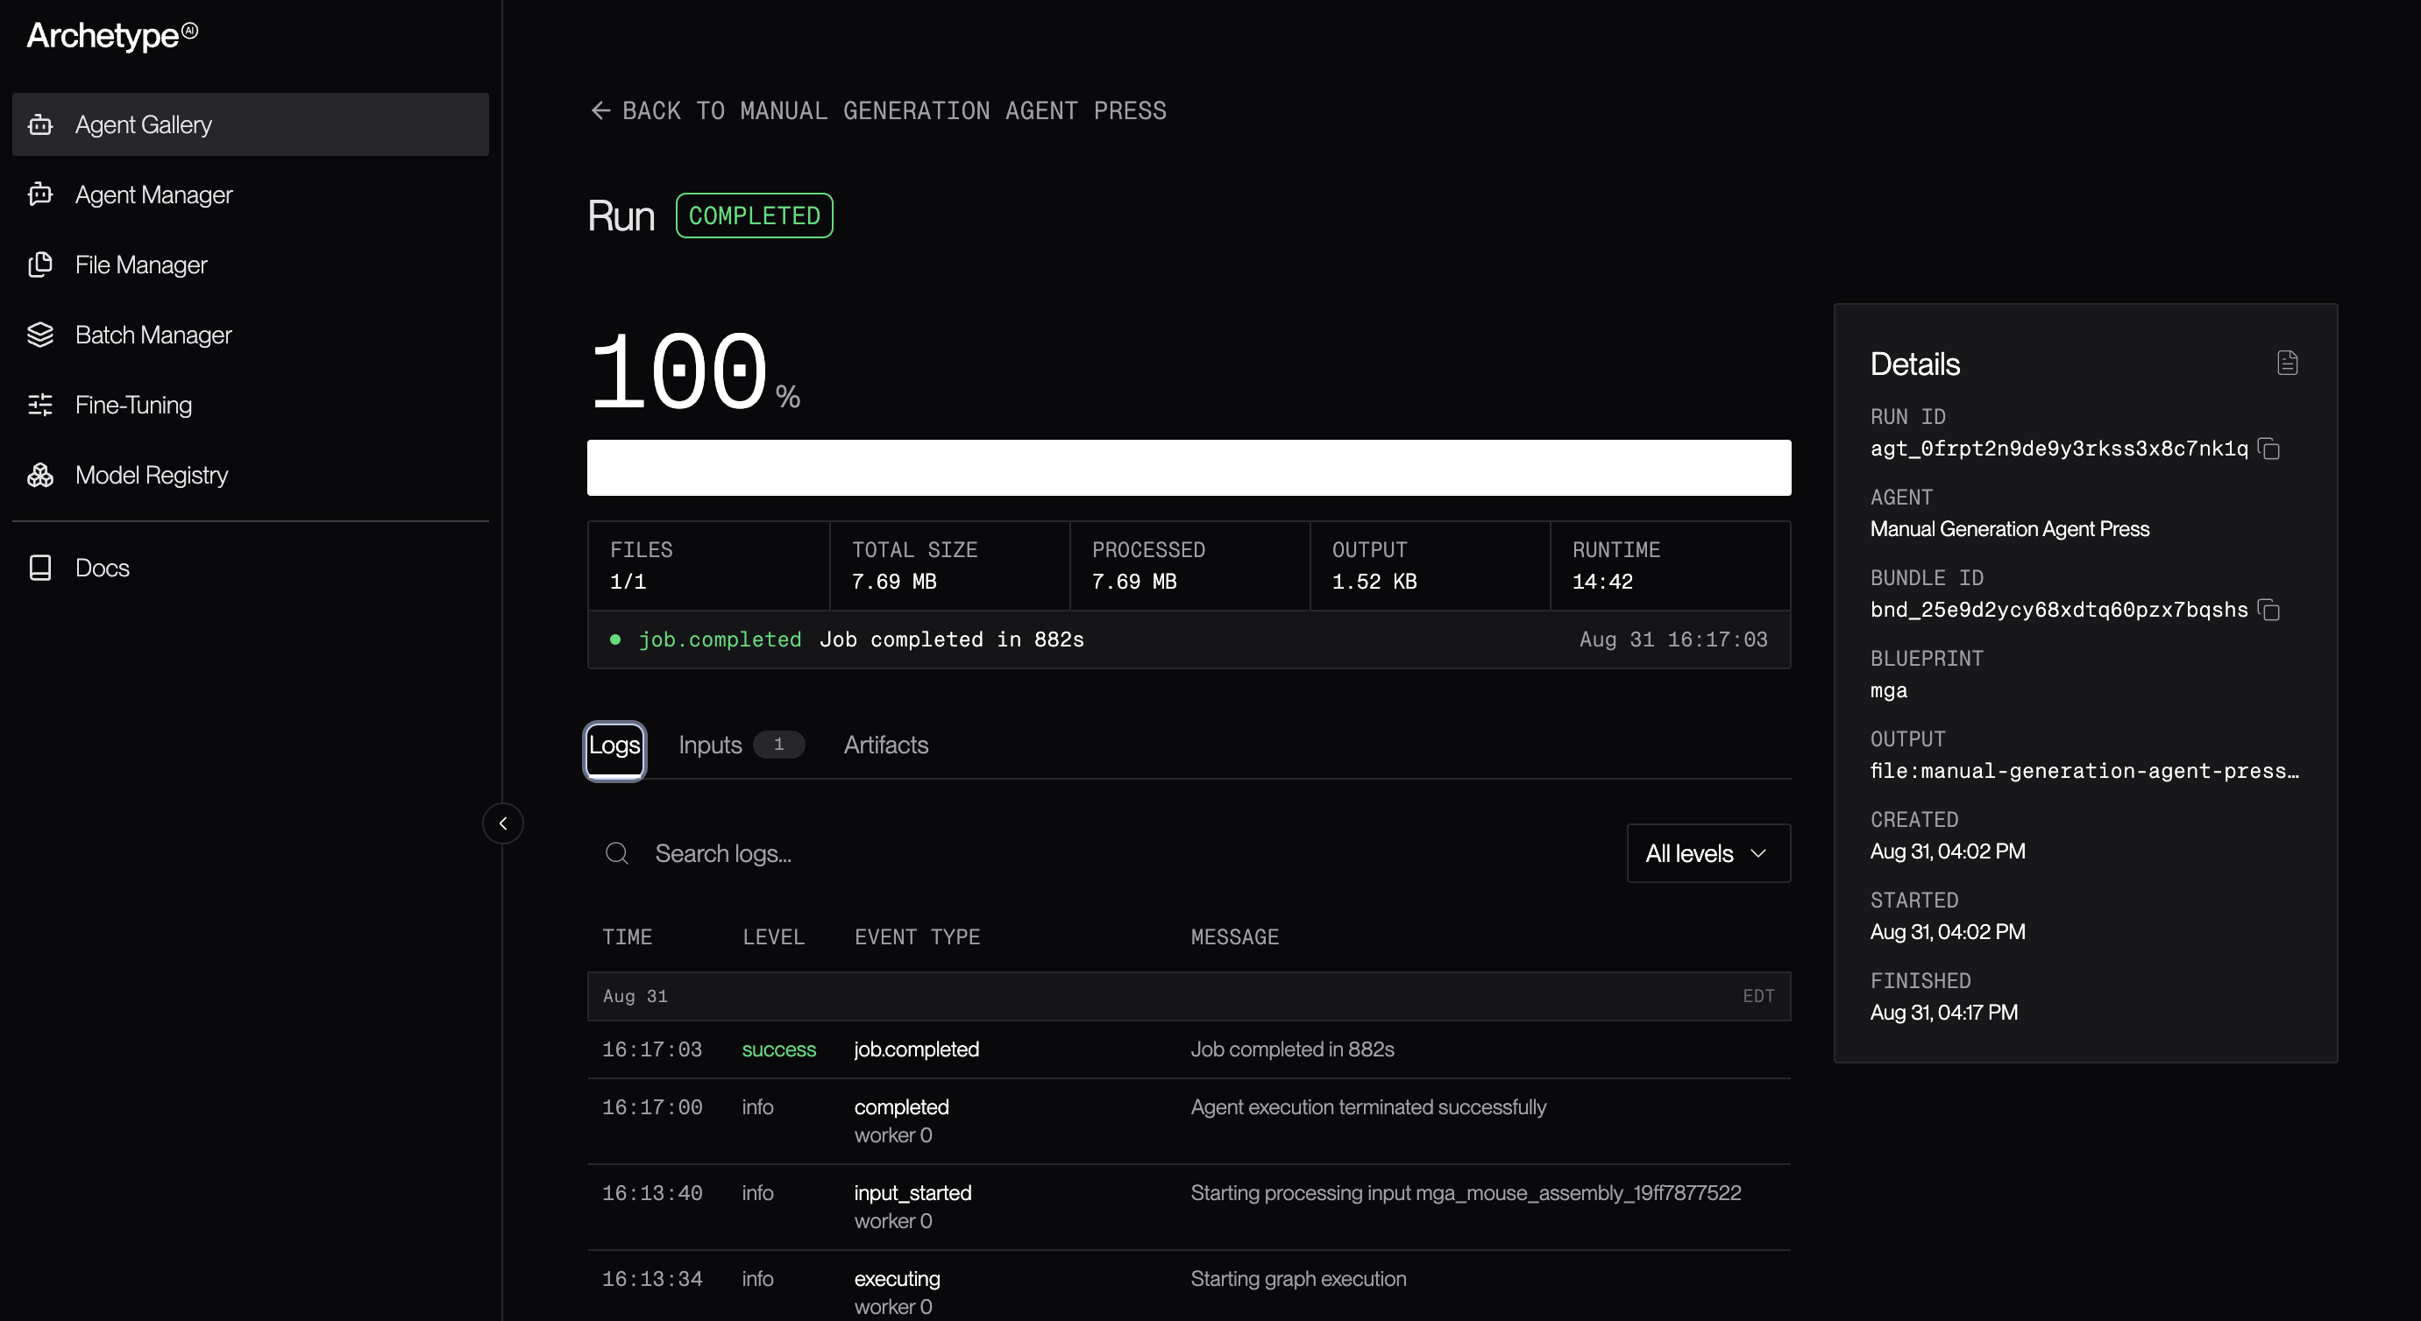Image resolution: width=2421 pixels, height=1321 pixels.
Task: Click the Agent execution terminated successfully message
Action: pos(1367,1106)
